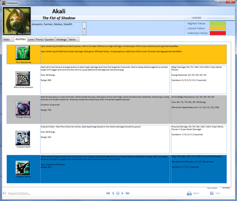The width and height of the screenshot is (237, 201).
Task: Click the Report Problem icon
Action: point(5,193)
